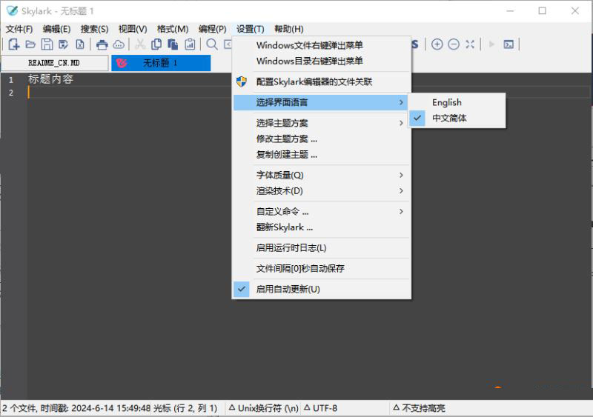The height and width of the screenshot is (417, 593).
Task: Open the 搜索(S) menu
Action: pos(95,29)
